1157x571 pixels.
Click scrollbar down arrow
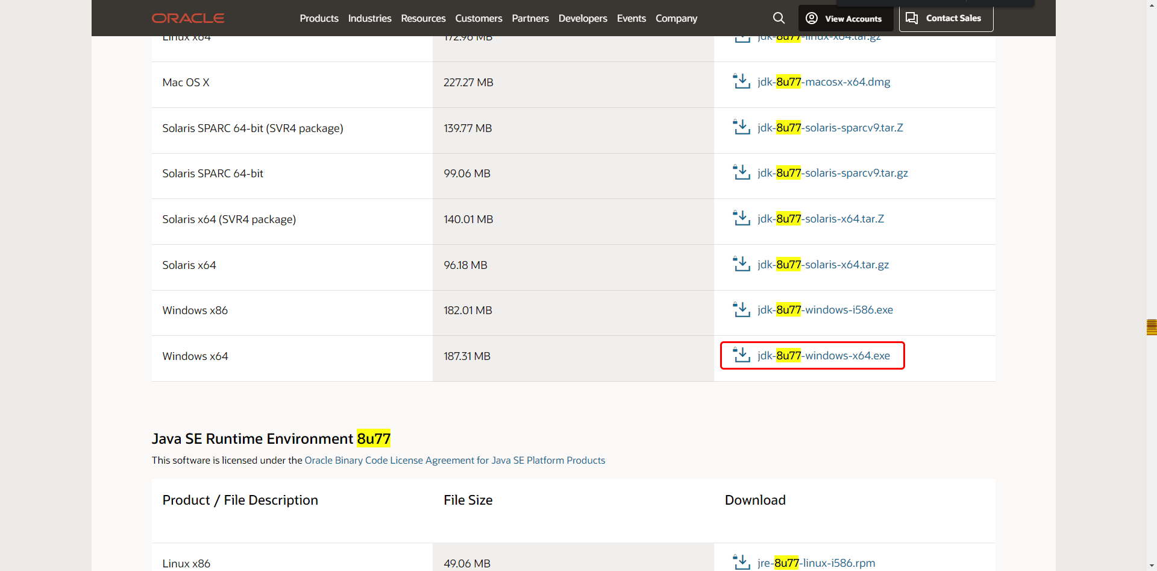pos(1152,566)
